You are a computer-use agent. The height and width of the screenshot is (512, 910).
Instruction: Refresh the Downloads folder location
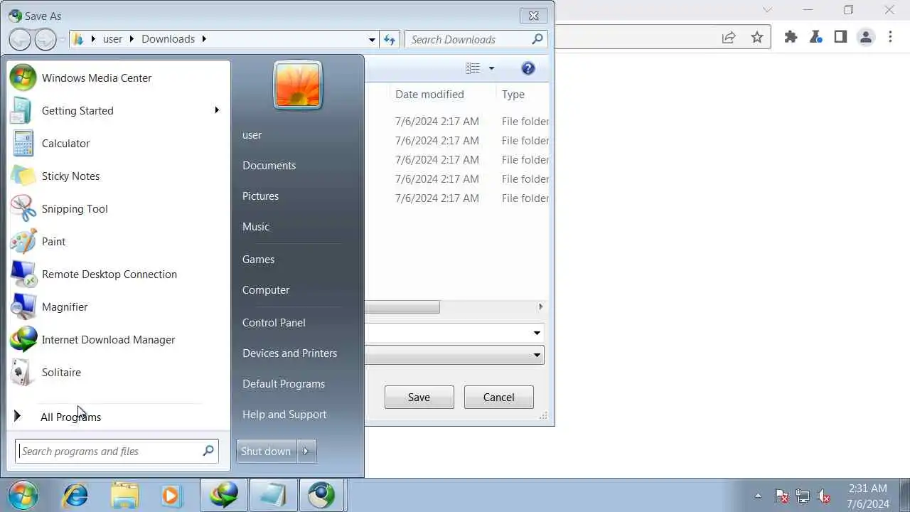(x=390, y=39)
